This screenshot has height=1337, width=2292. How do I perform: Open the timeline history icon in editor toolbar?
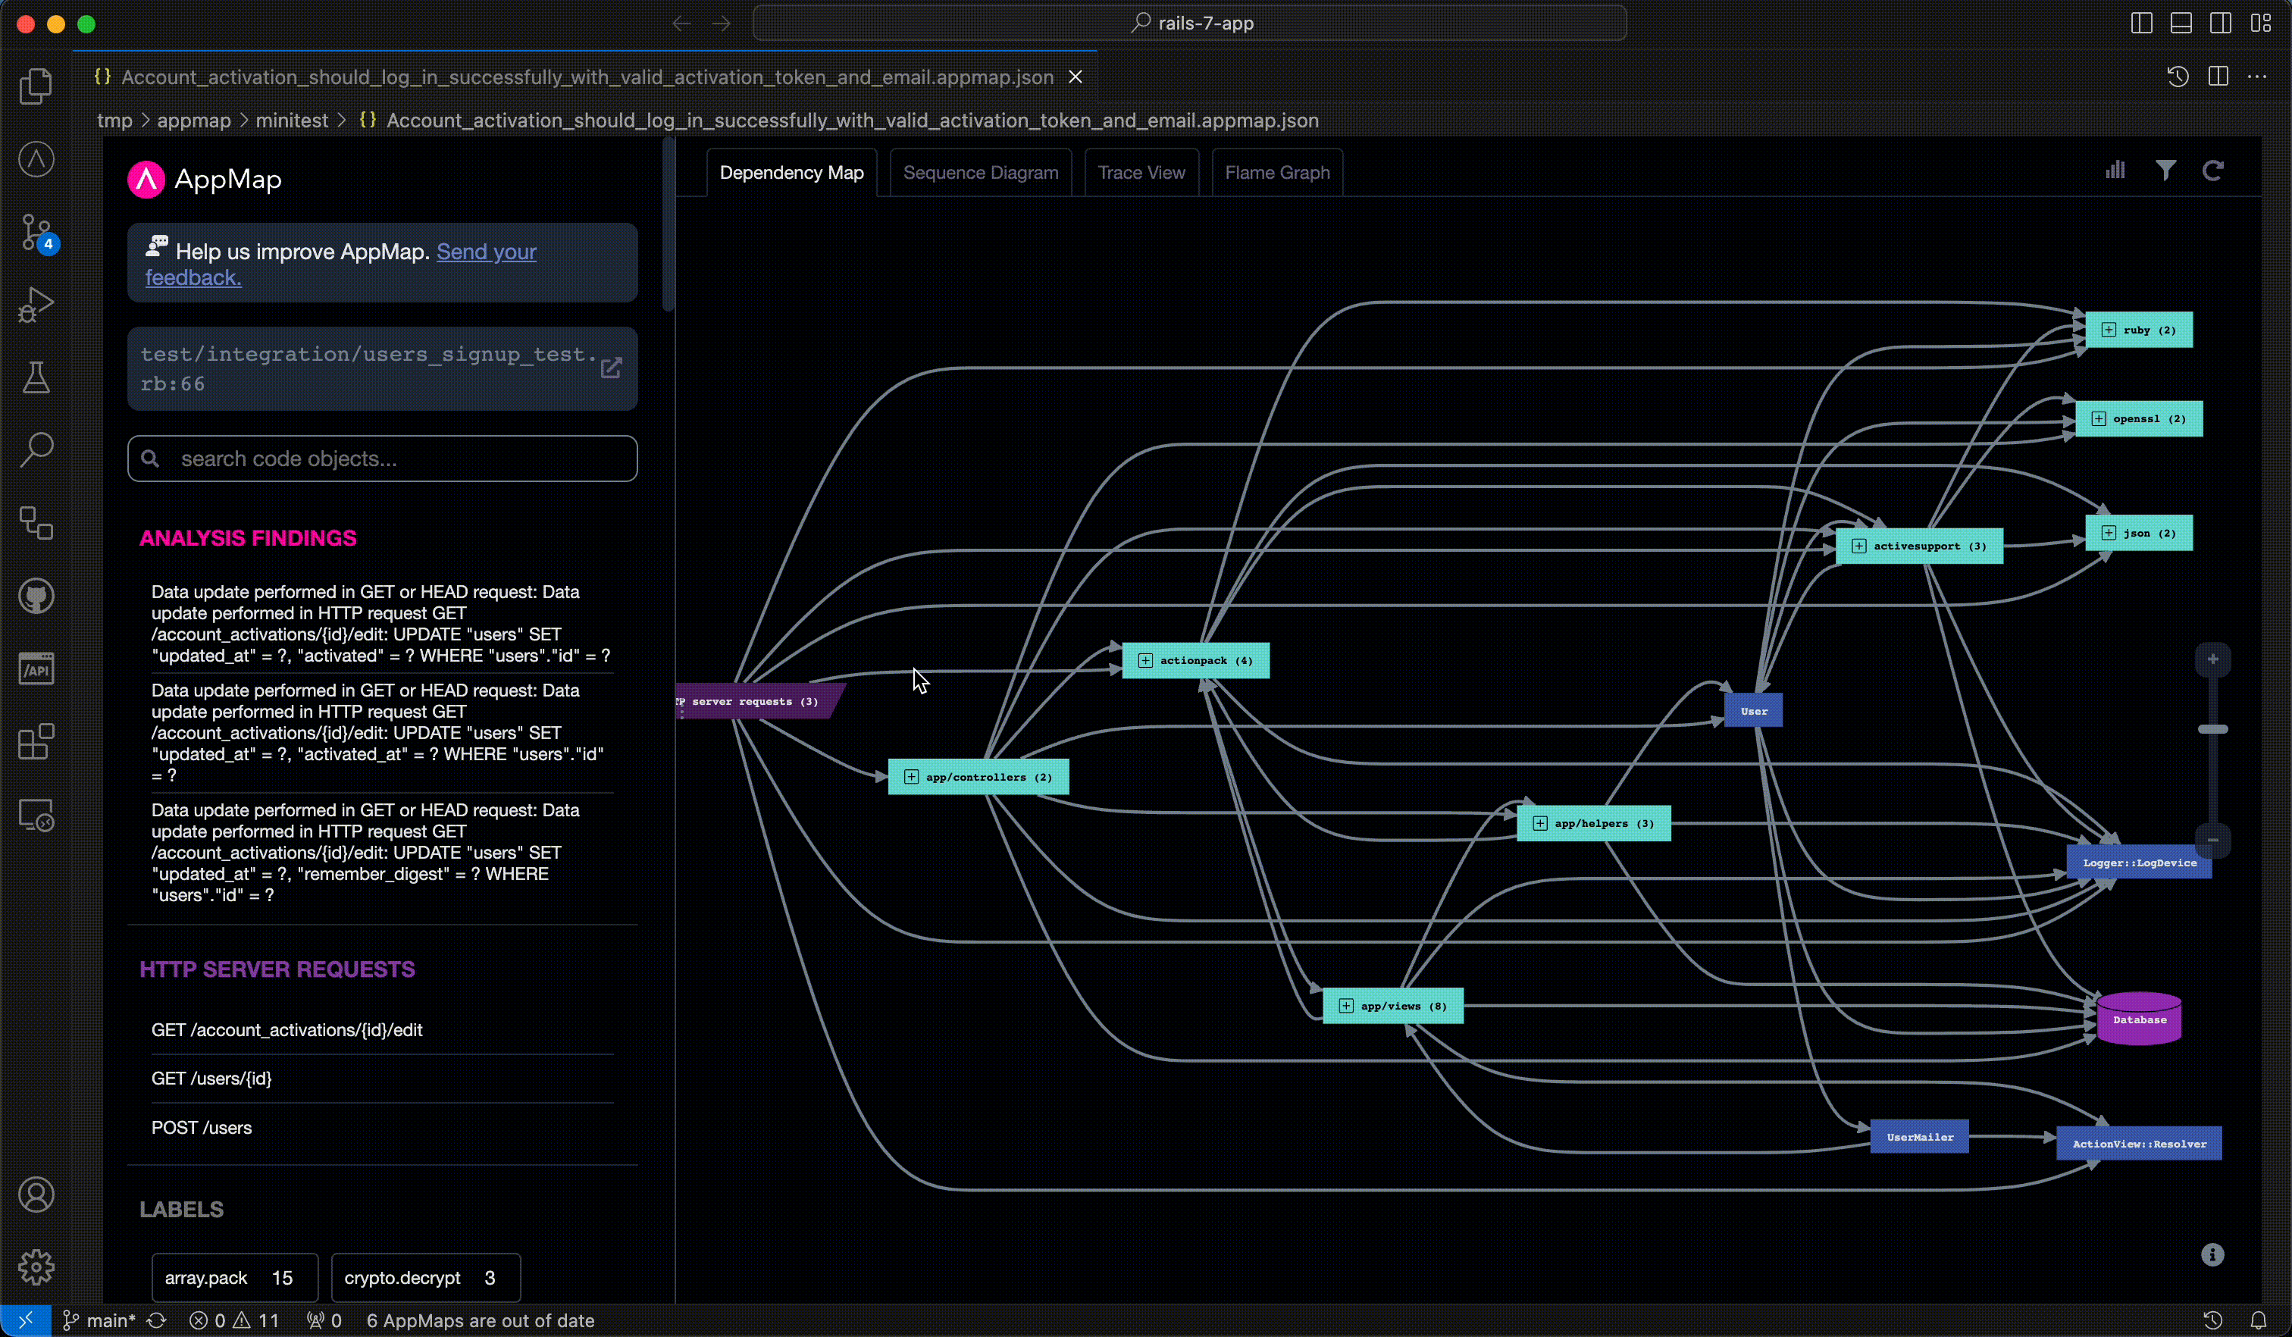point(2178,77)
